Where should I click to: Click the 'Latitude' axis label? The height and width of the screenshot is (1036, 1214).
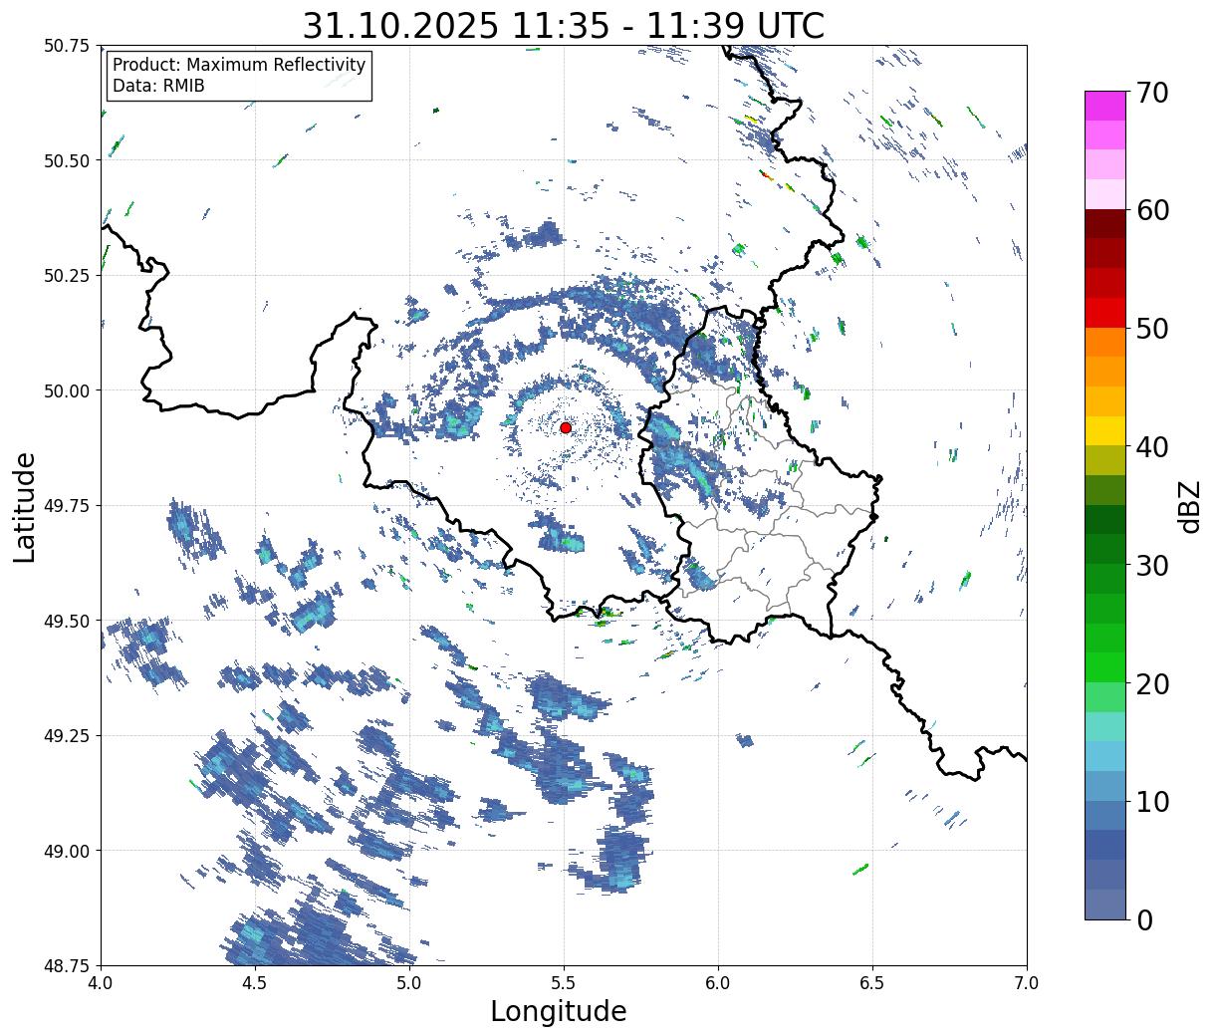[25, 506]
